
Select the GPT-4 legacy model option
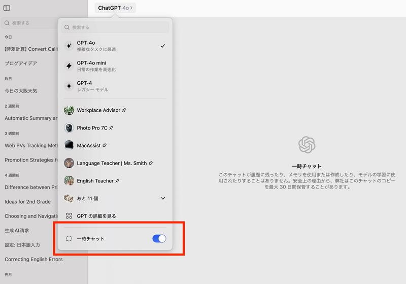(115, 86)
